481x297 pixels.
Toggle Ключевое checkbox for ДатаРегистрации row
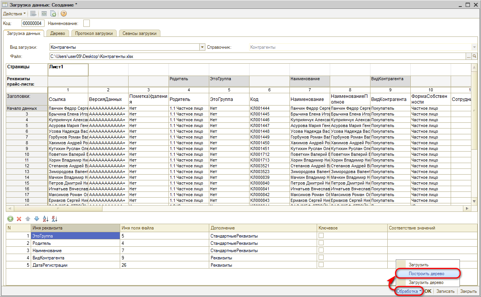pos(321,265)
